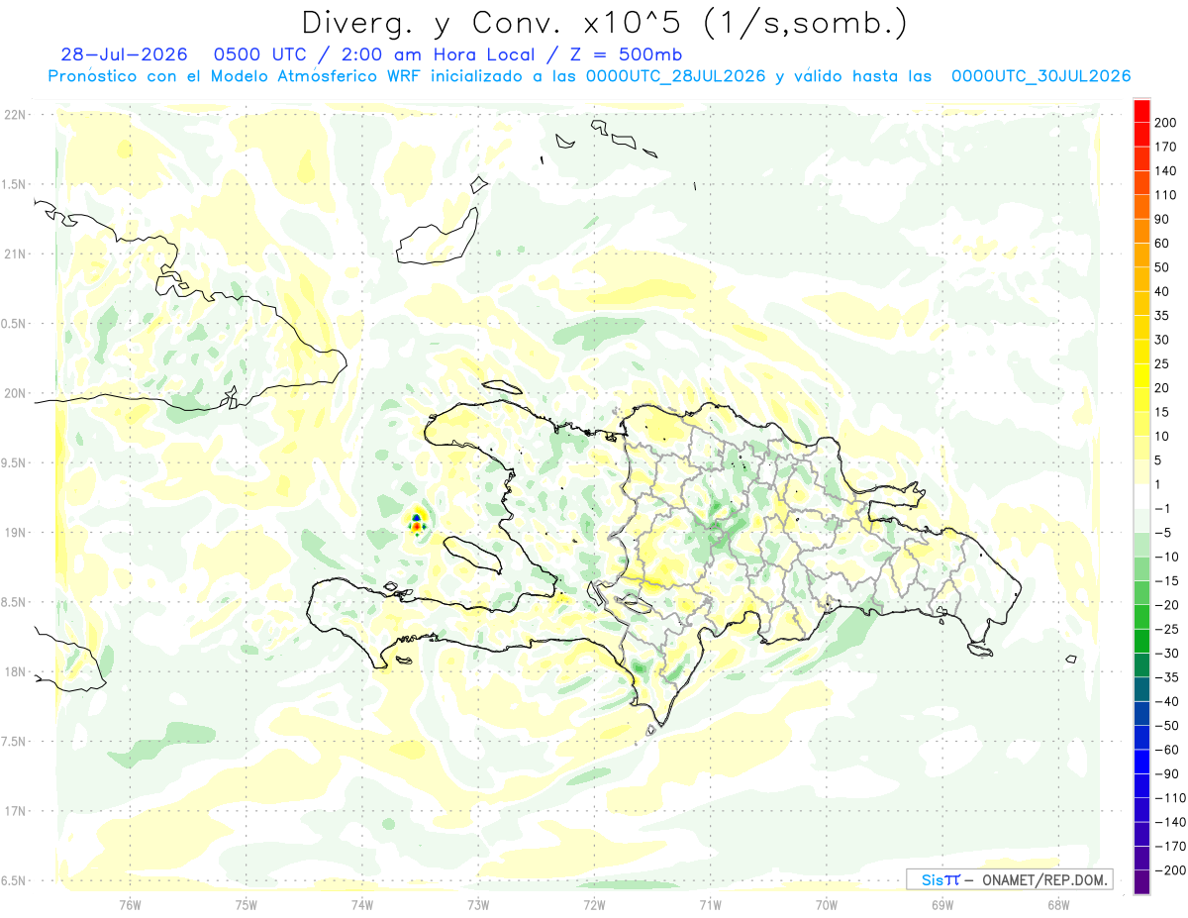
Task: Click the red swatch above 200 on color bar
Action: coord(1141,110)
